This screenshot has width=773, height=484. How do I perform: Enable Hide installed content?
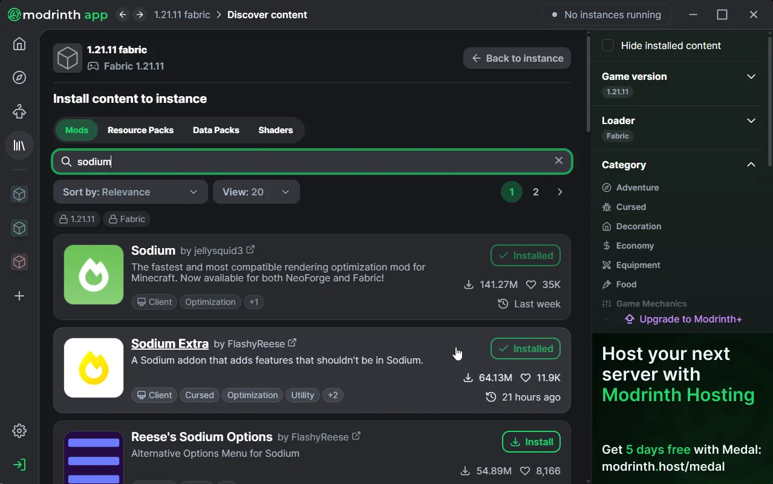pos(607,45)
